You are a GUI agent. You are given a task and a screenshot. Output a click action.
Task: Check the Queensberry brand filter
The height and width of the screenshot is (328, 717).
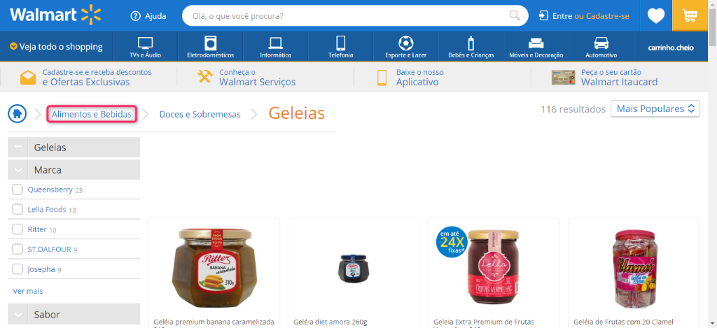(x=18, y=189)
